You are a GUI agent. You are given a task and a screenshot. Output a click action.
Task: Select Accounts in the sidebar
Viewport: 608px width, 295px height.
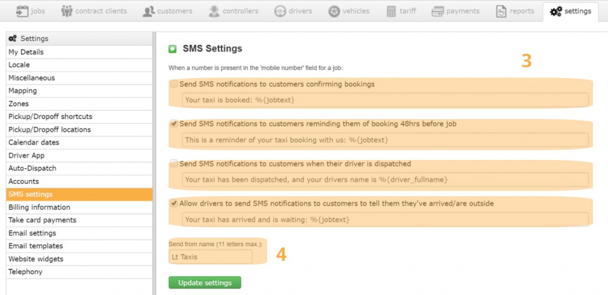click(80, 181)
